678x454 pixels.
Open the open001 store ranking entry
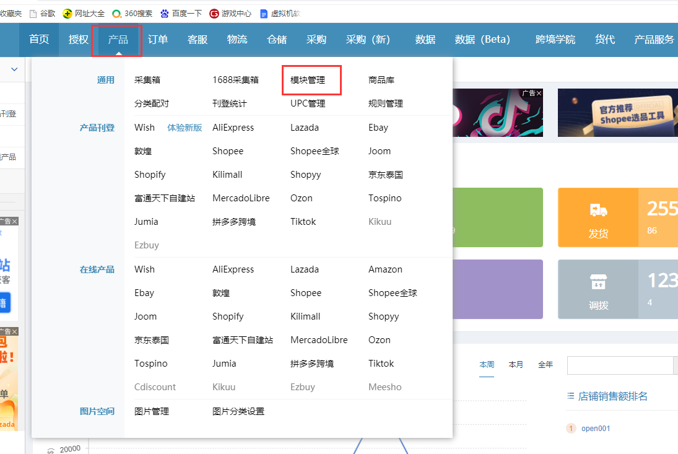pos(596,429)
